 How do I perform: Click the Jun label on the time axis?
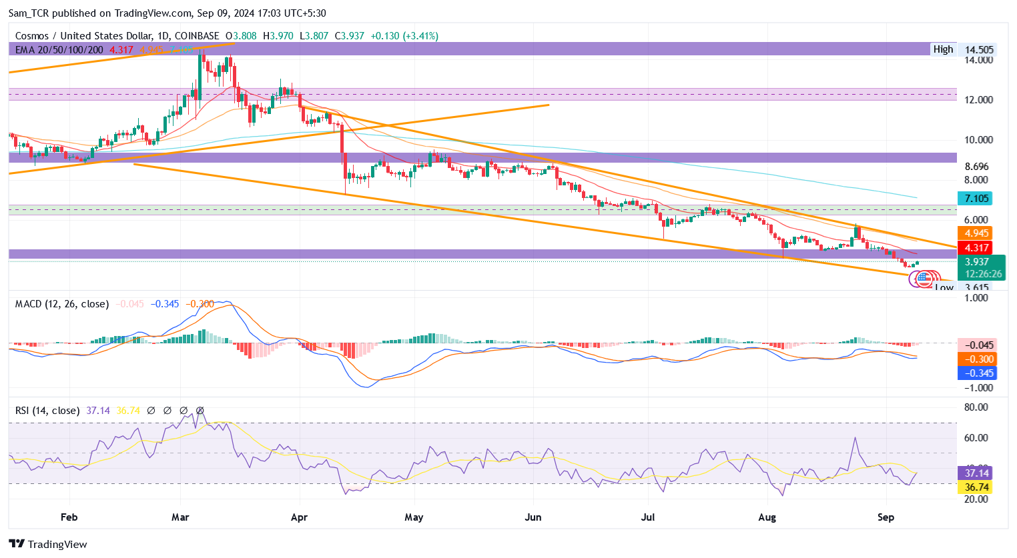533,517
